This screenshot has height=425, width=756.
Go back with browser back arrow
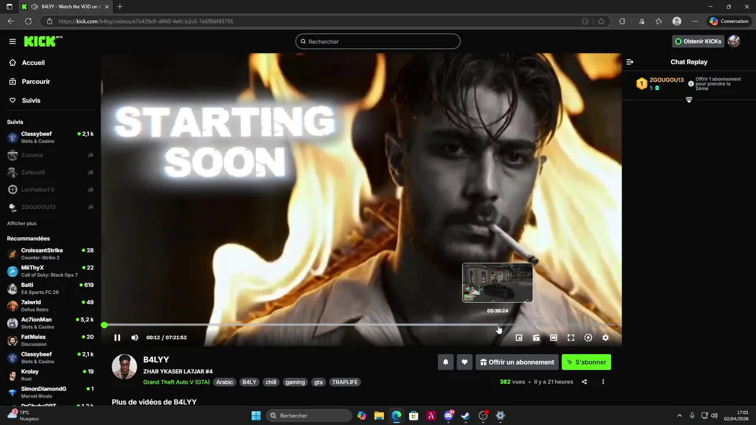(x=11, y=21)
